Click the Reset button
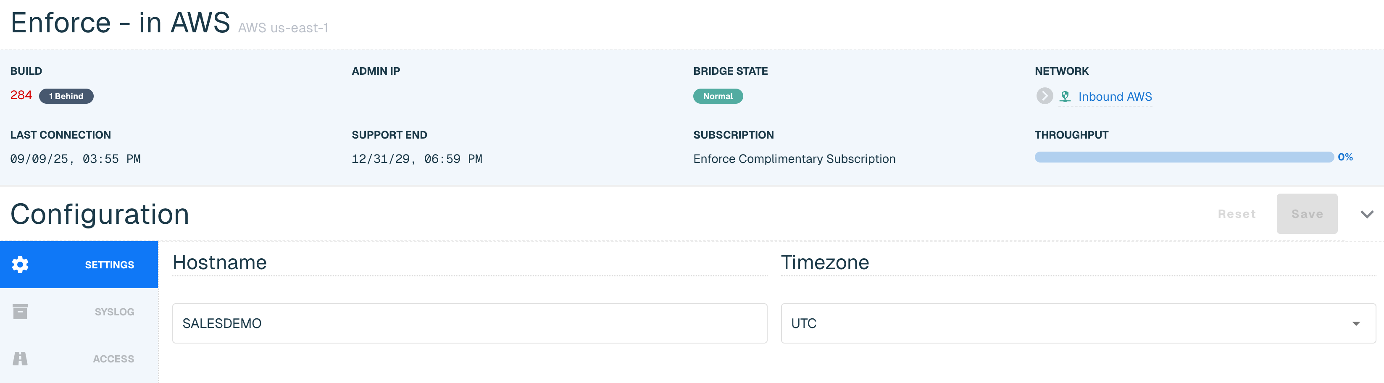 [1237, 214]
